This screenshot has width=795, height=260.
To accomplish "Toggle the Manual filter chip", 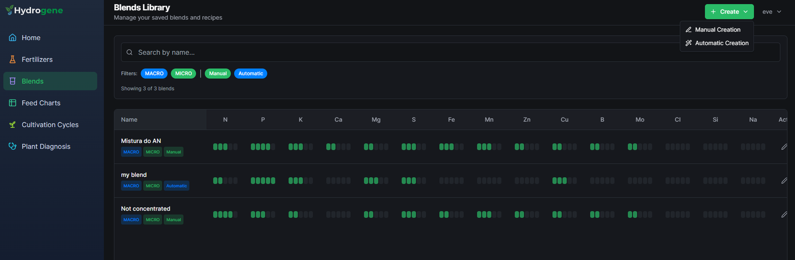I will coord(218,73).
